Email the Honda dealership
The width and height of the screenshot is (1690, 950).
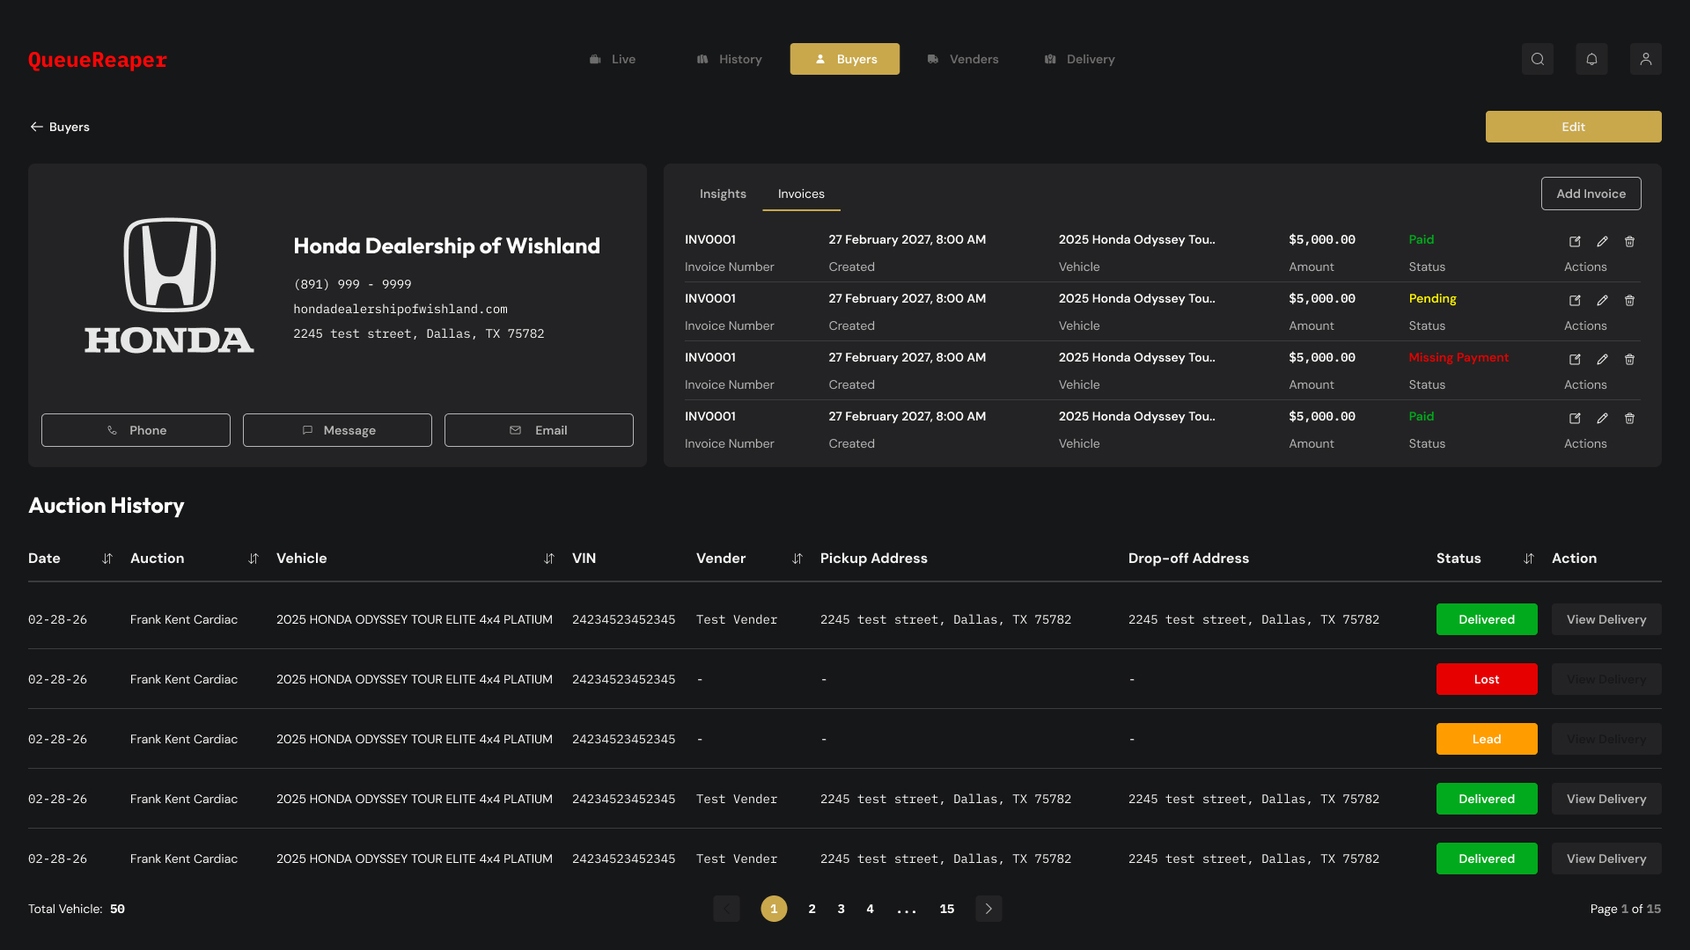[539, 430]
